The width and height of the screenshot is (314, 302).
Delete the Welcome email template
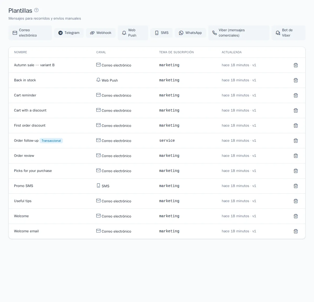coord(296,231)
